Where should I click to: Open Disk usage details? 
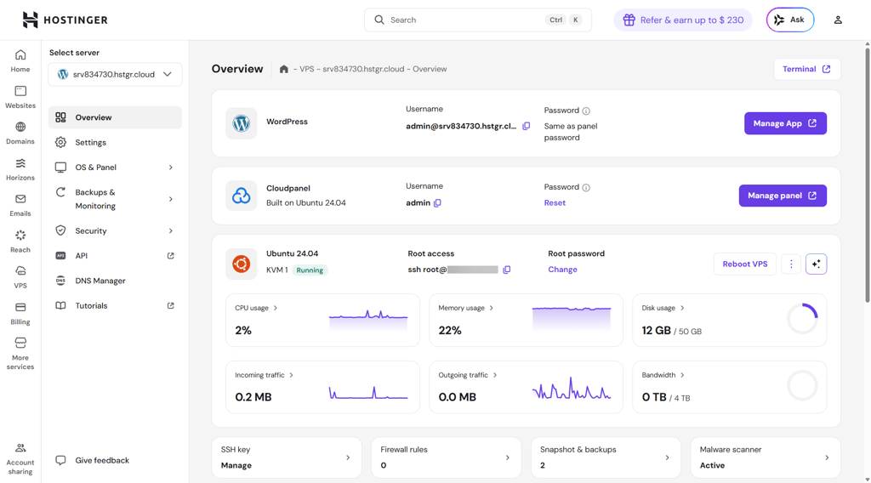point(663,308)
